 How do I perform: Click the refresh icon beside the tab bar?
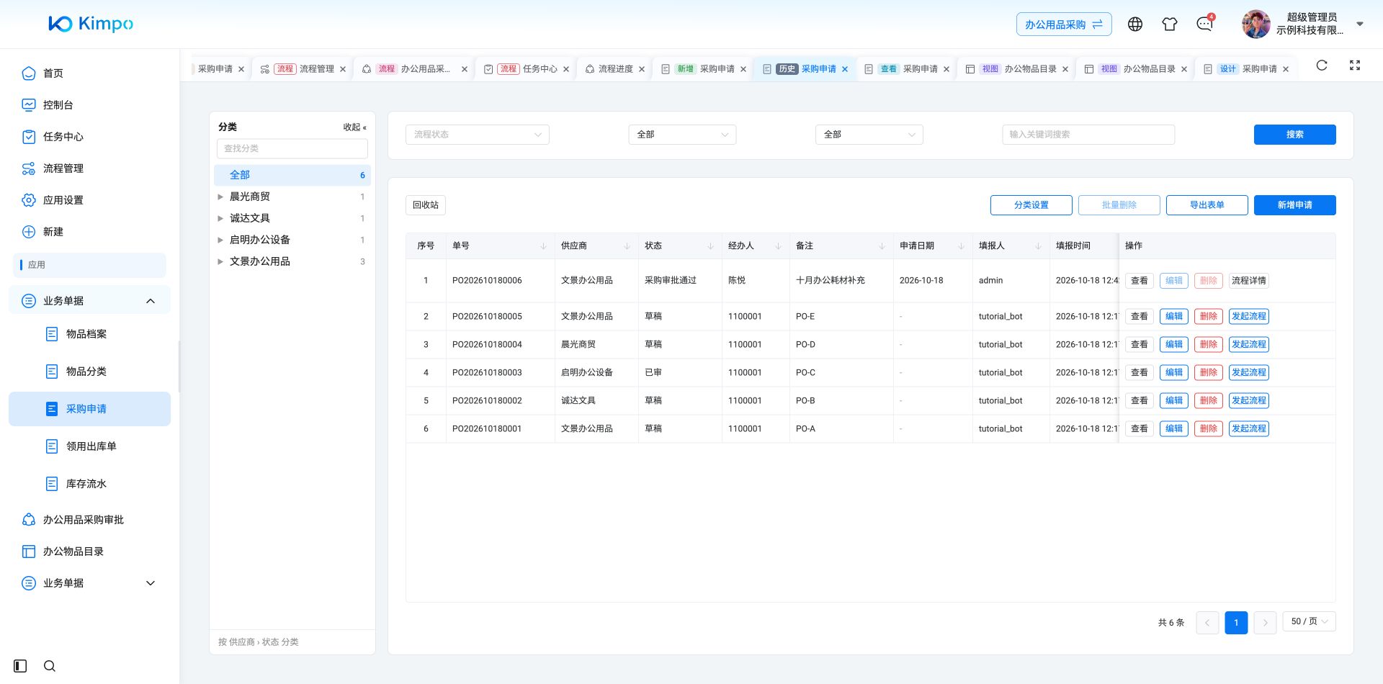pos(1322,66)
